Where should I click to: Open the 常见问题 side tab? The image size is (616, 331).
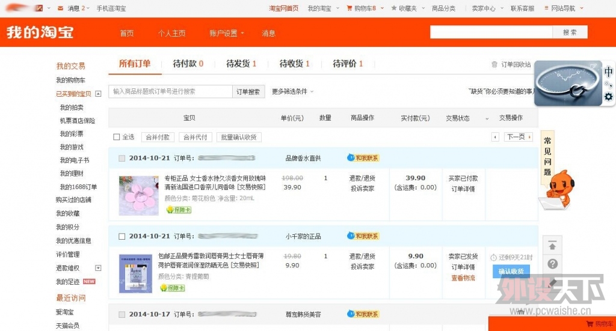(x=547, y=156)
